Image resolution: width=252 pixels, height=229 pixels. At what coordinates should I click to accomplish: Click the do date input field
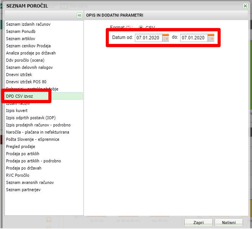click(x=194, y=38)
